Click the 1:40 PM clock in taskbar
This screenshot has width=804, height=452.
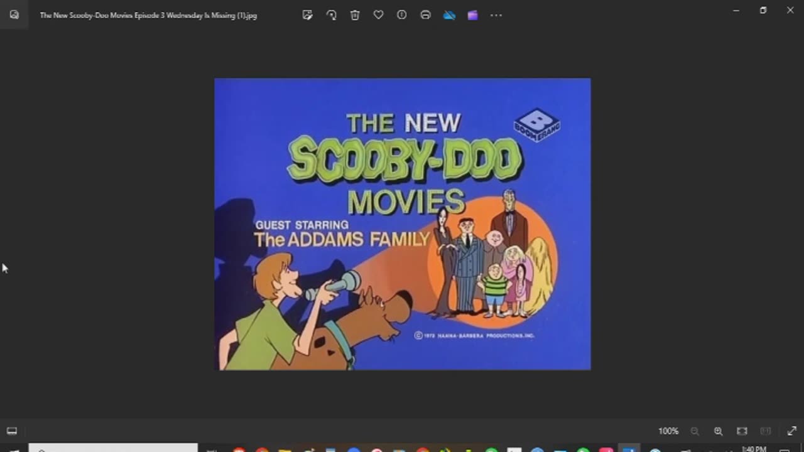pos(754,449)
